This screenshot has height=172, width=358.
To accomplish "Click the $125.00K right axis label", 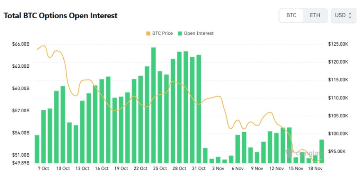I will (338, 44).
